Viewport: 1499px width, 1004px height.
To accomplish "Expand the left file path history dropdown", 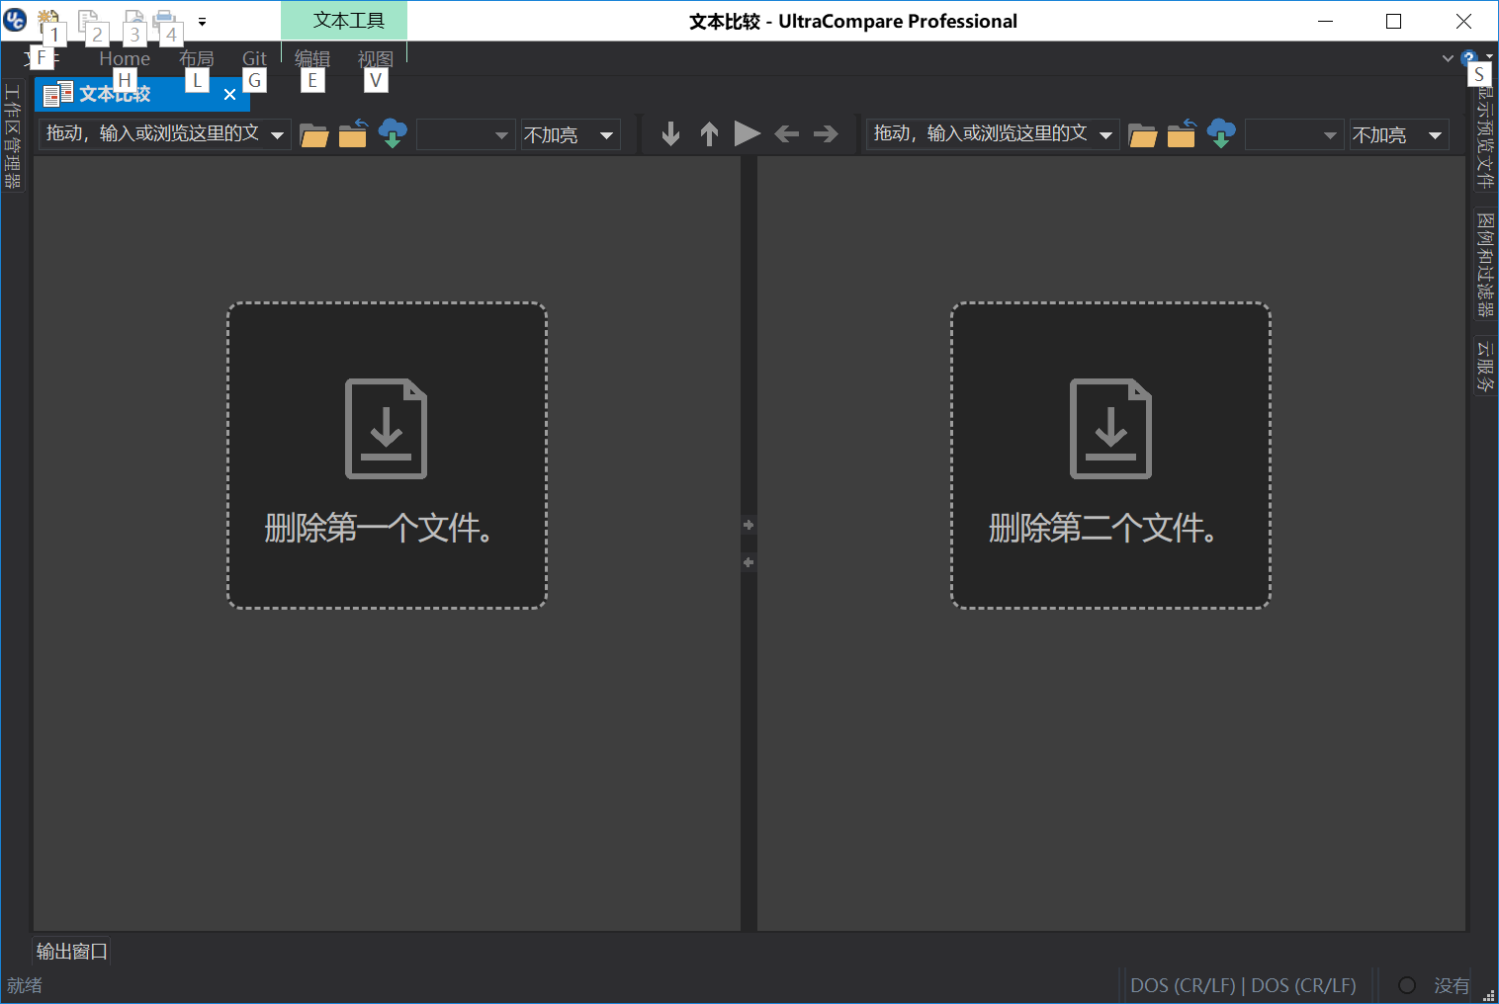I will 278,134.
